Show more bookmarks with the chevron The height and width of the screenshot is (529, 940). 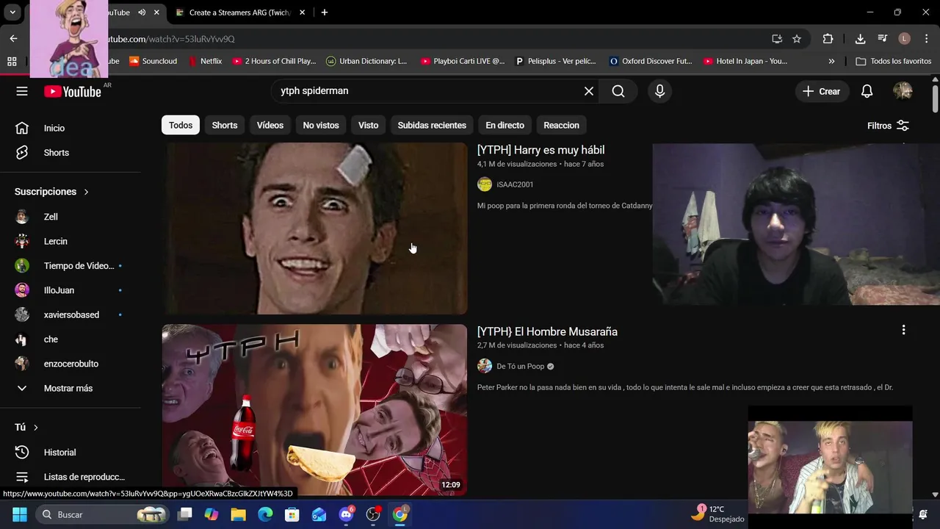point(831,61)
